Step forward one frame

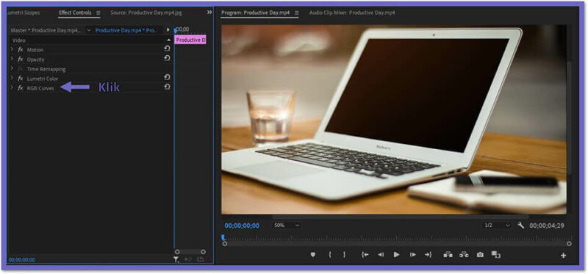412,254
